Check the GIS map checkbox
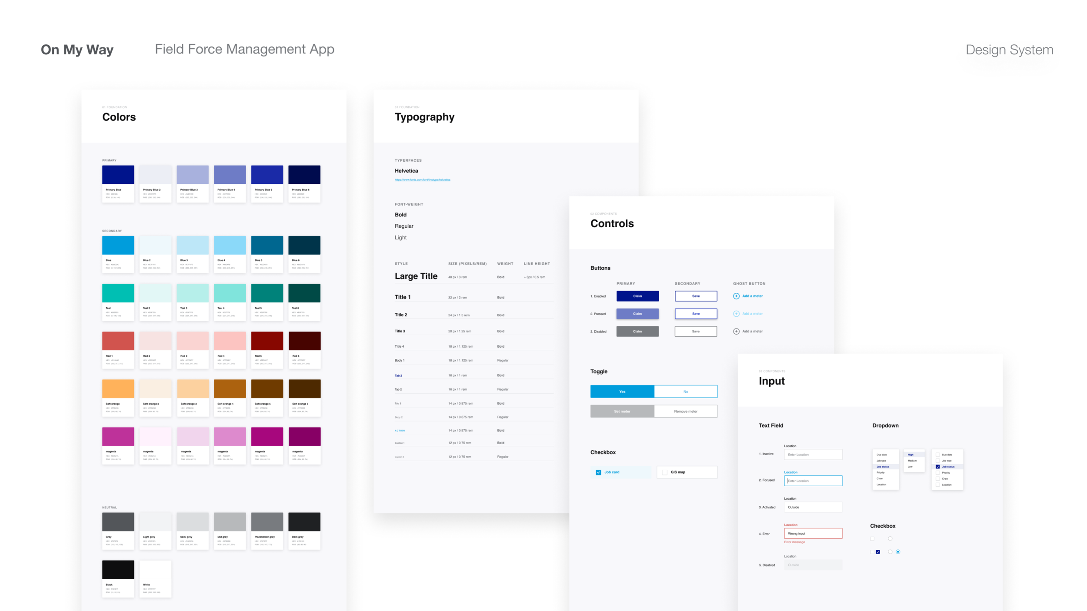This screenshot has height=611, width=1087. click(664, 472)
